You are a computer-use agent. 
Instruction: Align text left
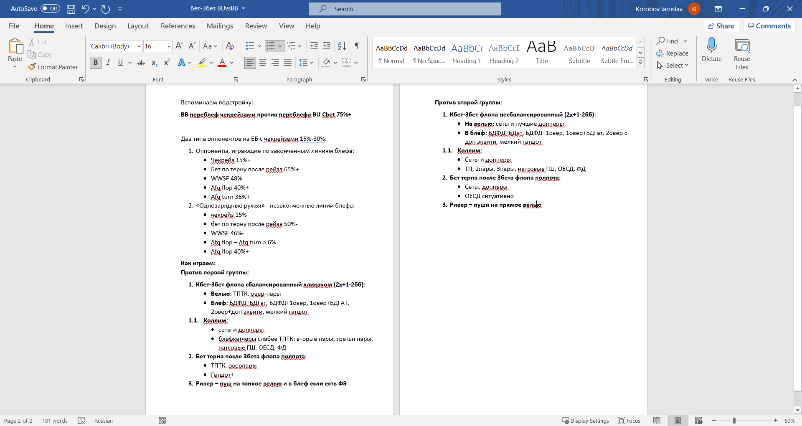coord(250,63)
